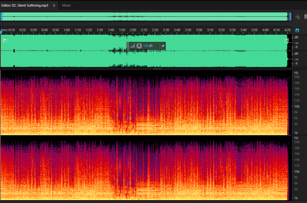Click the right edge handle of the overview navigator
Screen dimensions: 307x203
[291, 17]
